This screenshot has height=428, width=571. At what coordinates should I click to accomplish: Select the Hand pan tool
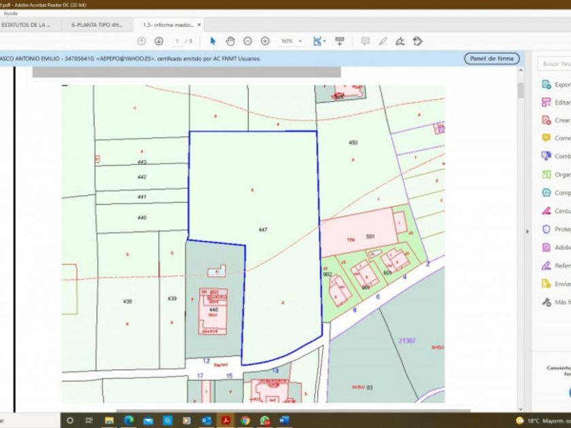click(x=230, y=41)
